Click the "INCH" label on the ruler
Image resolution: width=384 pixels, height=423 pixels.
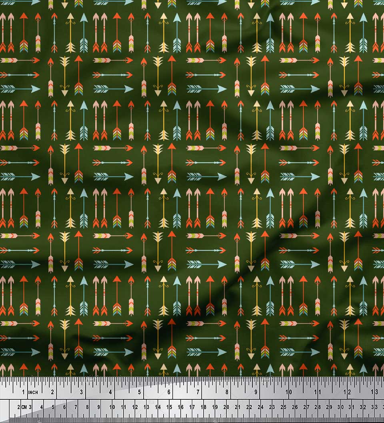click(x=33, y=392)
